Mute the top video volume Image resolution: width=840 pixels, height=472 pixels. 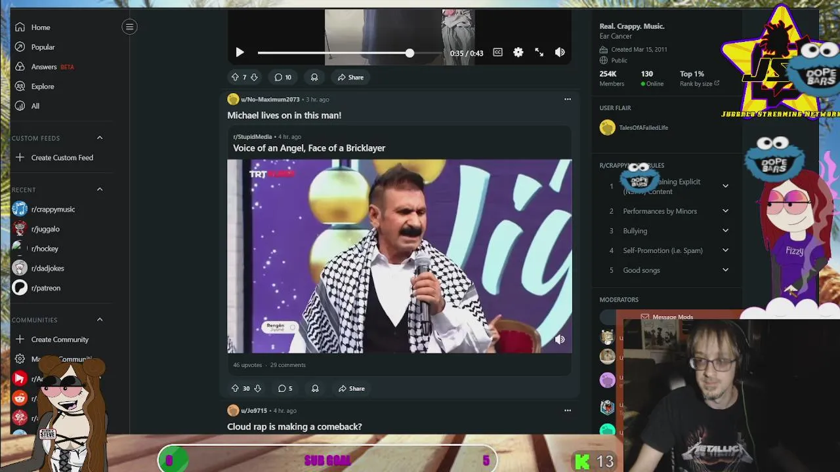pyautogui.click(x=560, y=52)
